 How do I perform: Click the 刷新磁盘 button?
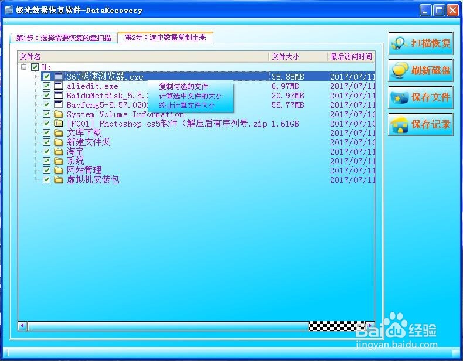(421, 70)
